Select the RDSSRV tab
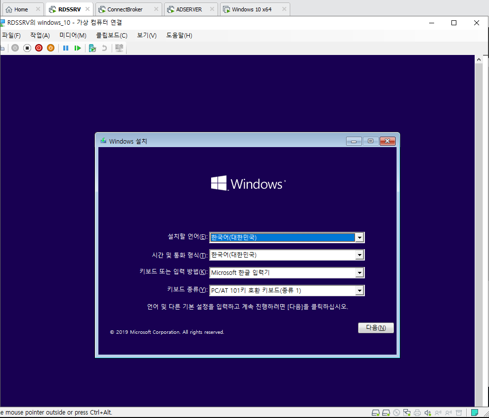Viewport: 489px width, 418px height. [69, 9]
